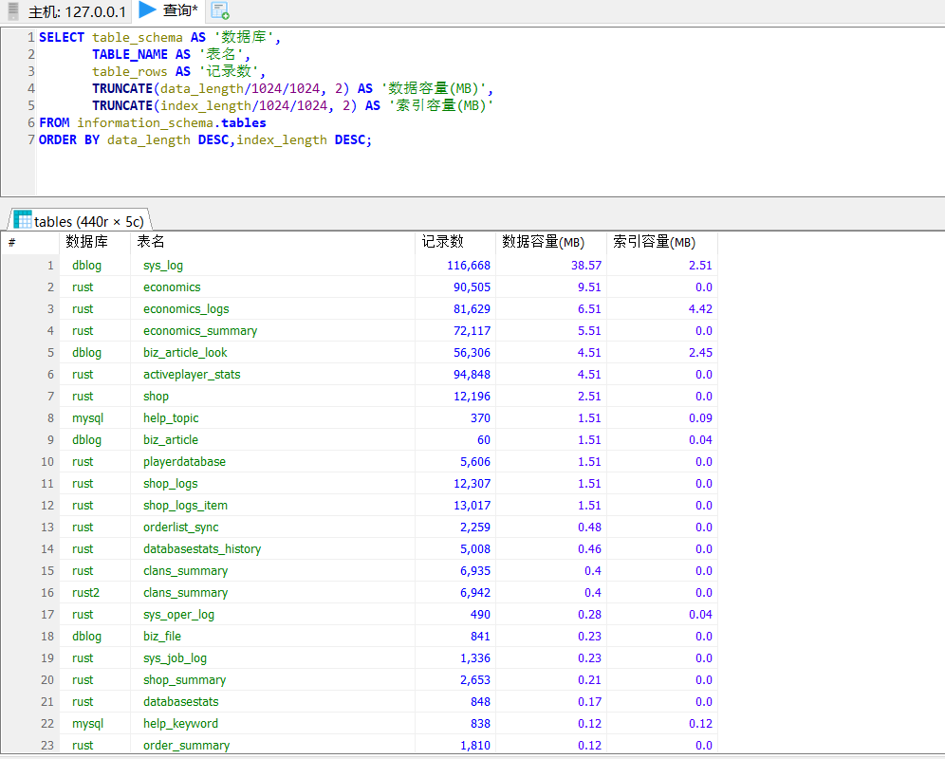The height and width of the screenshot is (759, 945).
Task: Select the order_summary cell
Action: tap(272, 745)
